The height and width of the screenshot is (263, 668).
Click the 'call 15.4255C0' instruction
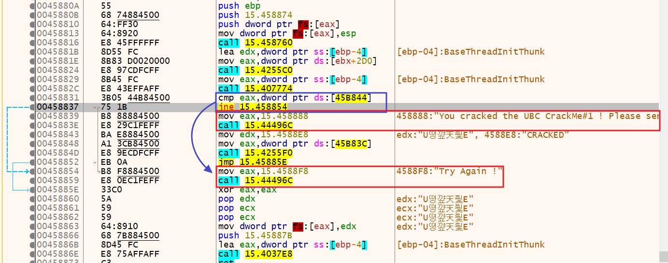255,70
